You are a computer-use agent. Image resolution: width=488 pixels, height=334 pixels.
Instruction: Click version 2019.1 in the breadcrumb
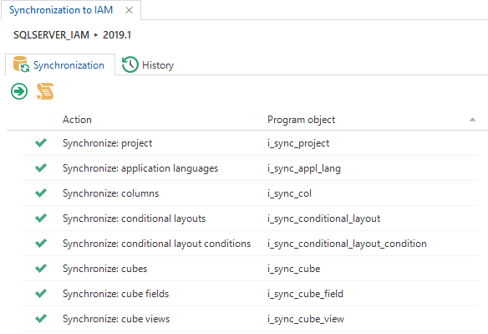(117, 35)
